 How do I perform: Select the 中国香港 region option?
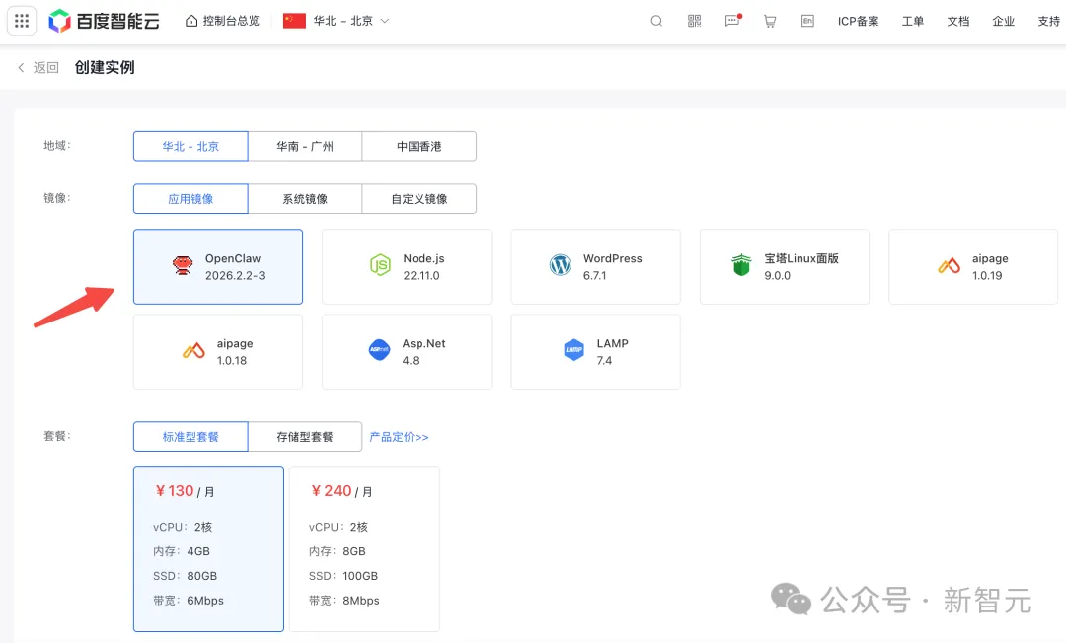click(419, 146)
